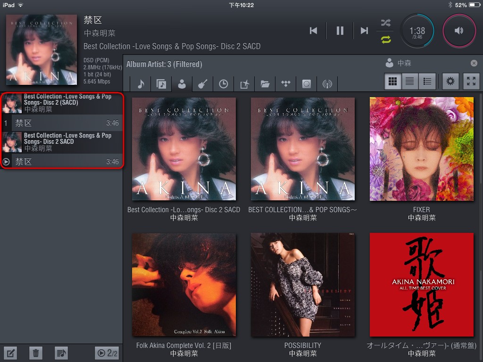Switch to the detailed list view
Viewport: 483px width, 362px height.
click(x=427, y=82)
